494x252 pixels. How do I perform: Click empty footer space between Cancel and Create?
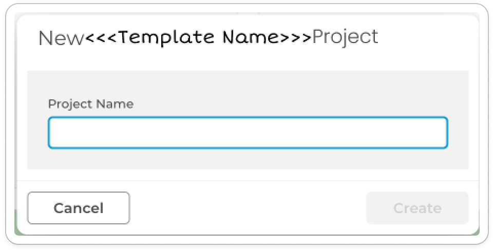pyautogui.click(x=246, y=208)
